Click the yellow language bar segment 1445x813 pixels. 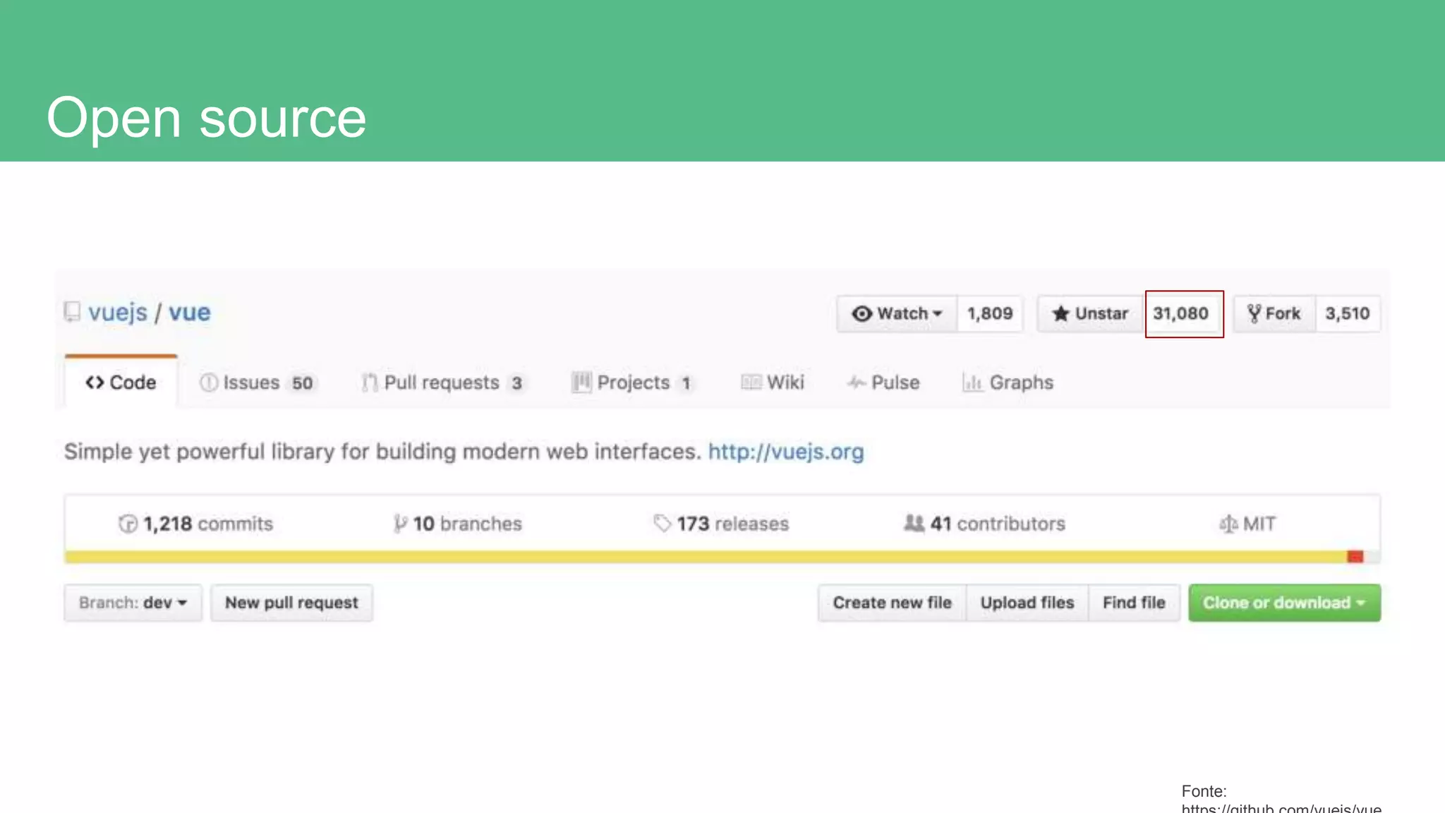click(706, 557)
